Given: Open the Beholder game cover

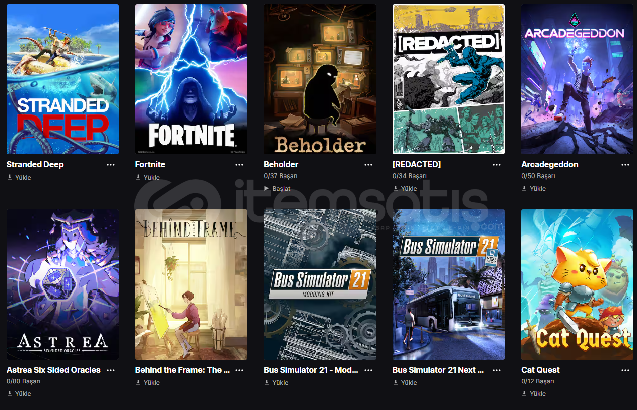Looking at the screenshot, I should 320,79.
